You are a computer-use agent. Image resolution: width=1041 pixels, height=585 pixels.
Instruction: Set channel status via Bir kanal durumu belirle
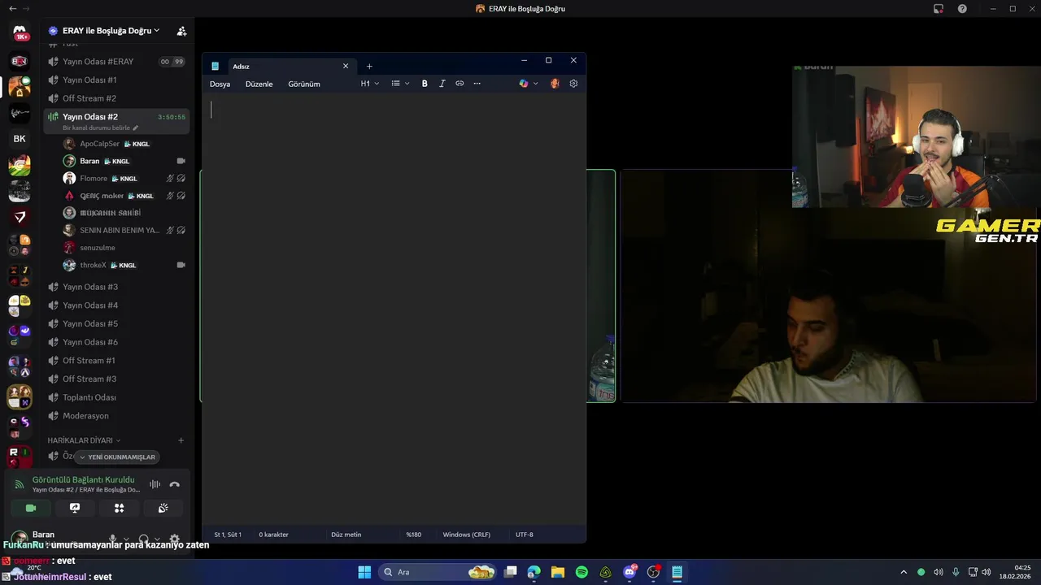(x=101, y=128)
